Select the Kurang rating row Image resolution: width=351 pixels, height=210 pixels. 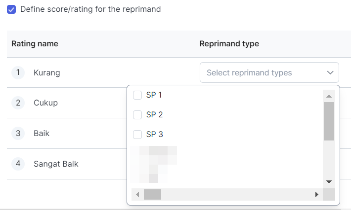click(x=47, y=73)
